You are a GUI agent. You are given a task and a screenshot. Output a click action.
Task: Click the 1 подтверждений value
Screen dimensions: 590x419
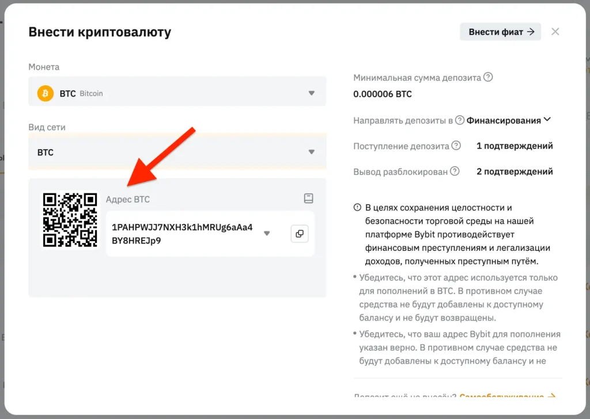coord(515,146)
